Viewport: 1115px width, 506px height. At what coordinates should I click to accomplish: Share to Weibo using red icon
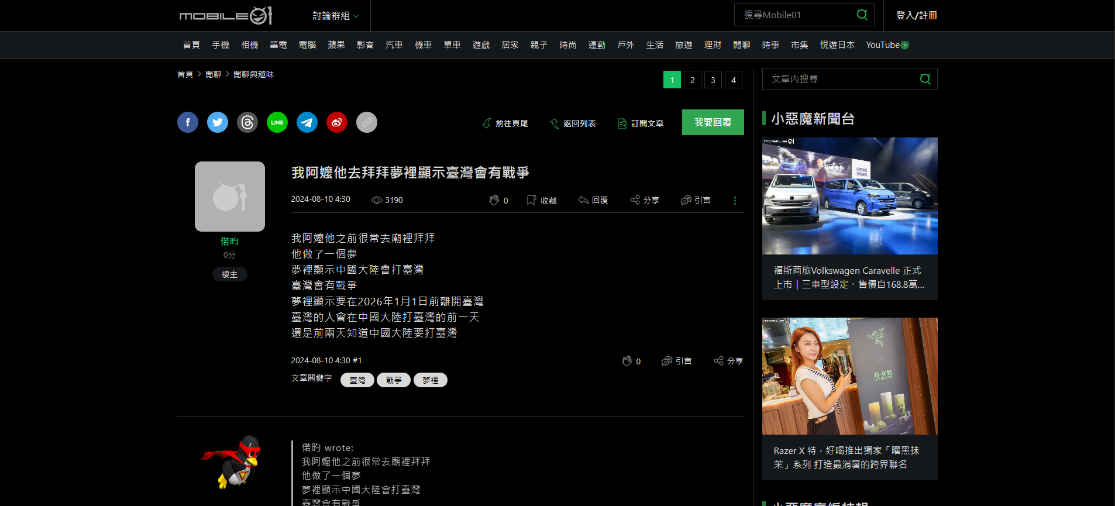point(337,122)
